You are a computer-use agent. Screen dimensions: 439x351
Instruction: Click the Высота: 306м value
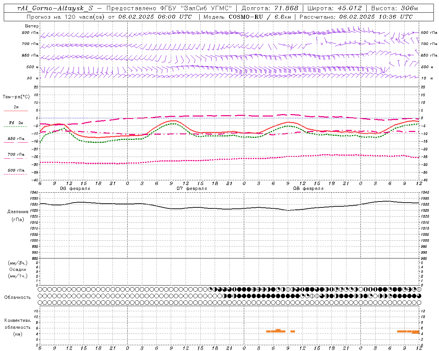(394, 8)
